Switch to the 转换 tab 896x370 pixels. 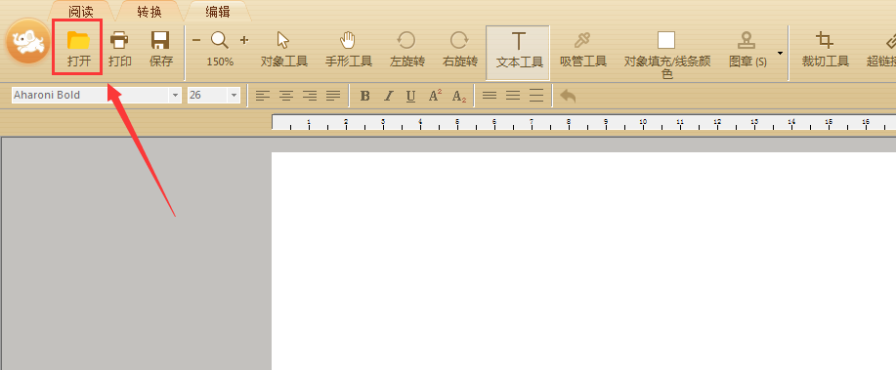149,12
